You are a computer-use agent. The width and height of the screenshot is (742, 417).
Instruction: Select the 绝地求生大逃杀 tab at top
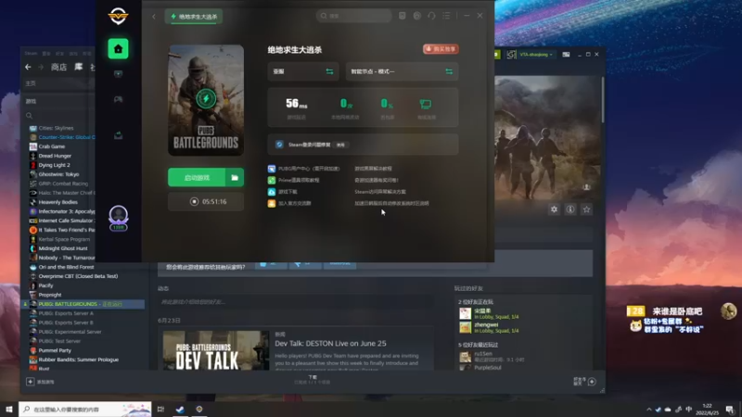coord(194,17)
